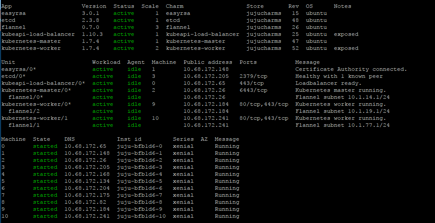This screenshot has width=435, height=223.
Task: Click DNS 10.68.172.134 for machine 5
Action: (x=87, y=181)
